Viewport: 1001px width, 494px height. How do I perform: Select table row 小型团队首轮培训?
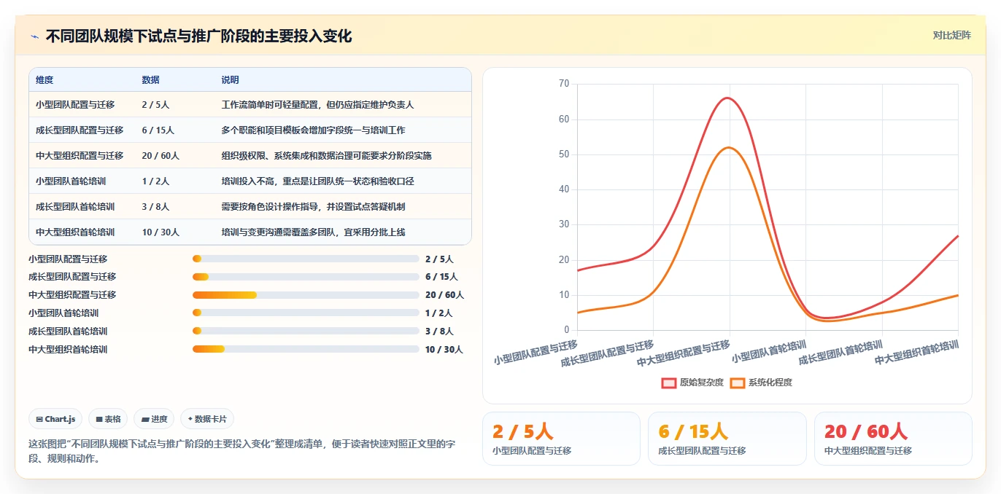pyautogui.click(x=250, y=181)
